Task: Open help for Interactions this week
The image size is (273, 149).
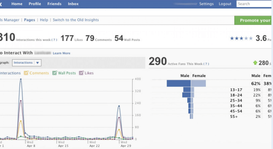Action: coord(54,40)
